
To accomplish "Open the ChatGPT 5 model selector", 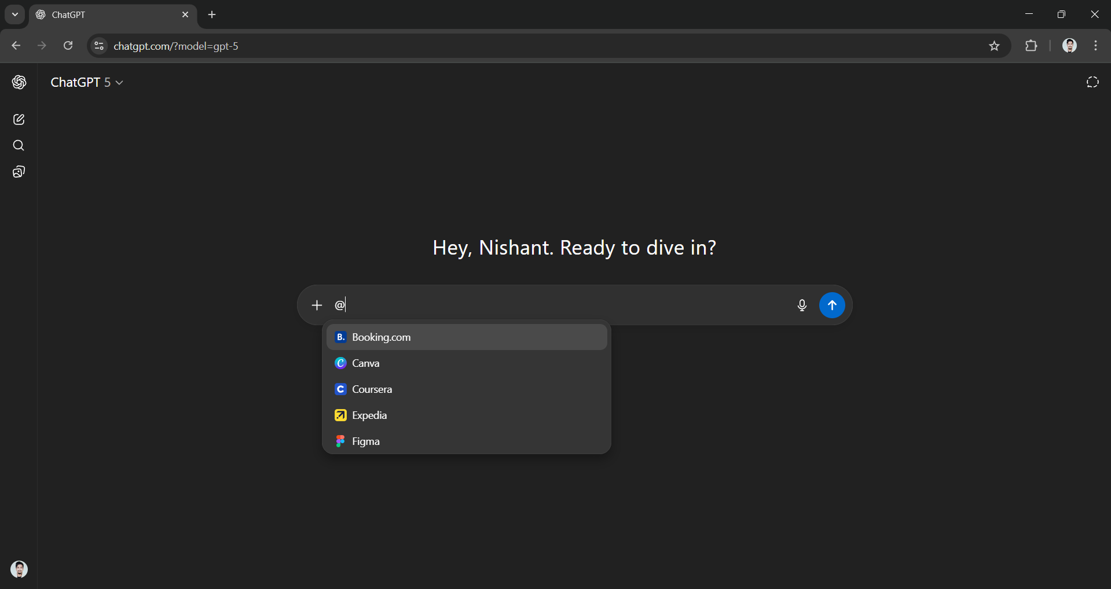I will coord(87,82).
